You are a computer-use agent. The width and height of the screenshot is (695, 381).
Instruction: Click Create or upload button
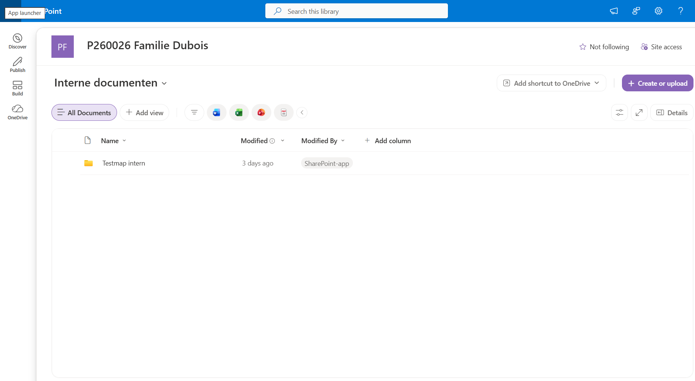[658, 83]
